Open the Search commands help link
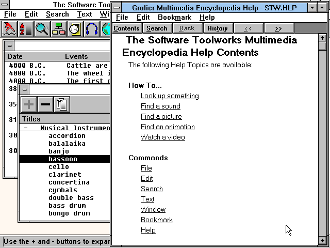 [x=152, y=189]
